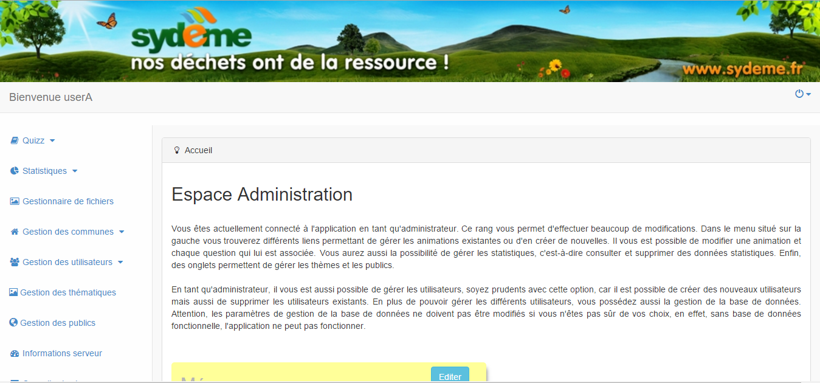Select the Accueil breadcrumb item
The height and width of the screenshot is (383, 820).
coord(198,150)
